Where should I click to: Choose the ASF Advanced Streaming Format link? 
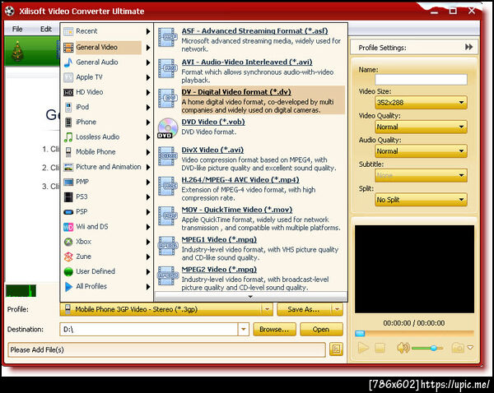254,31
